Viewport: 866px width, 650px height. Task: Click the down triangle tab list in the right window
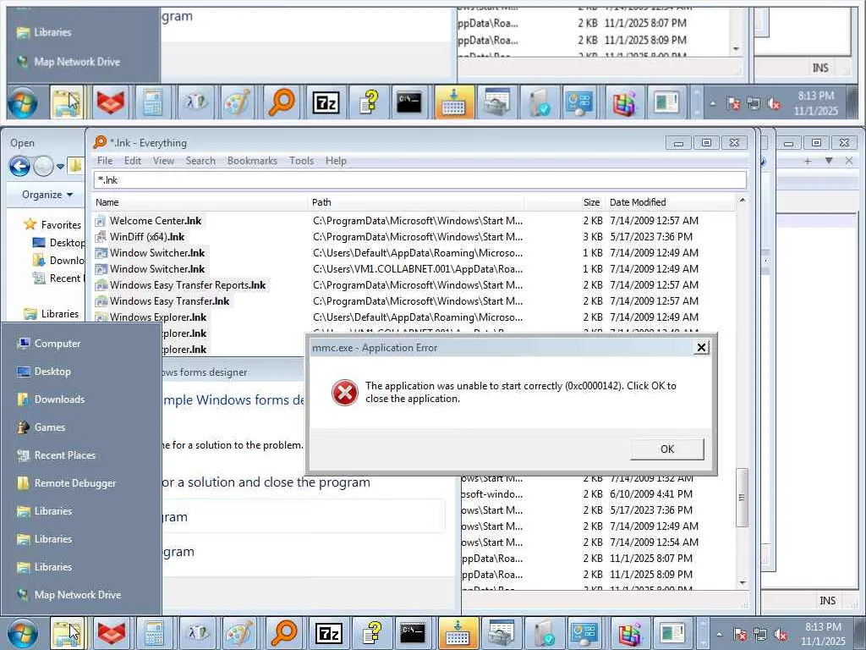pos(829,161)
